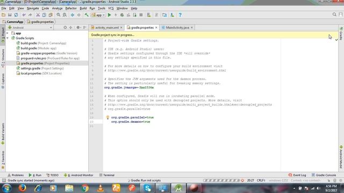Click the volume icon in system tray
Screen dimensions: 344x193
pyautogui.click(x=318, y=188)
